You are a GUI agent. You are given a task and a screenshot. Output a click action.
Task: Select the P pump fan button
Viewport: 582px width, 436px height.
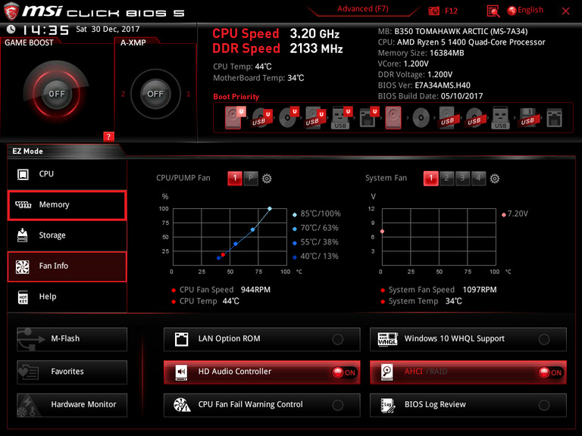point(251,179)
